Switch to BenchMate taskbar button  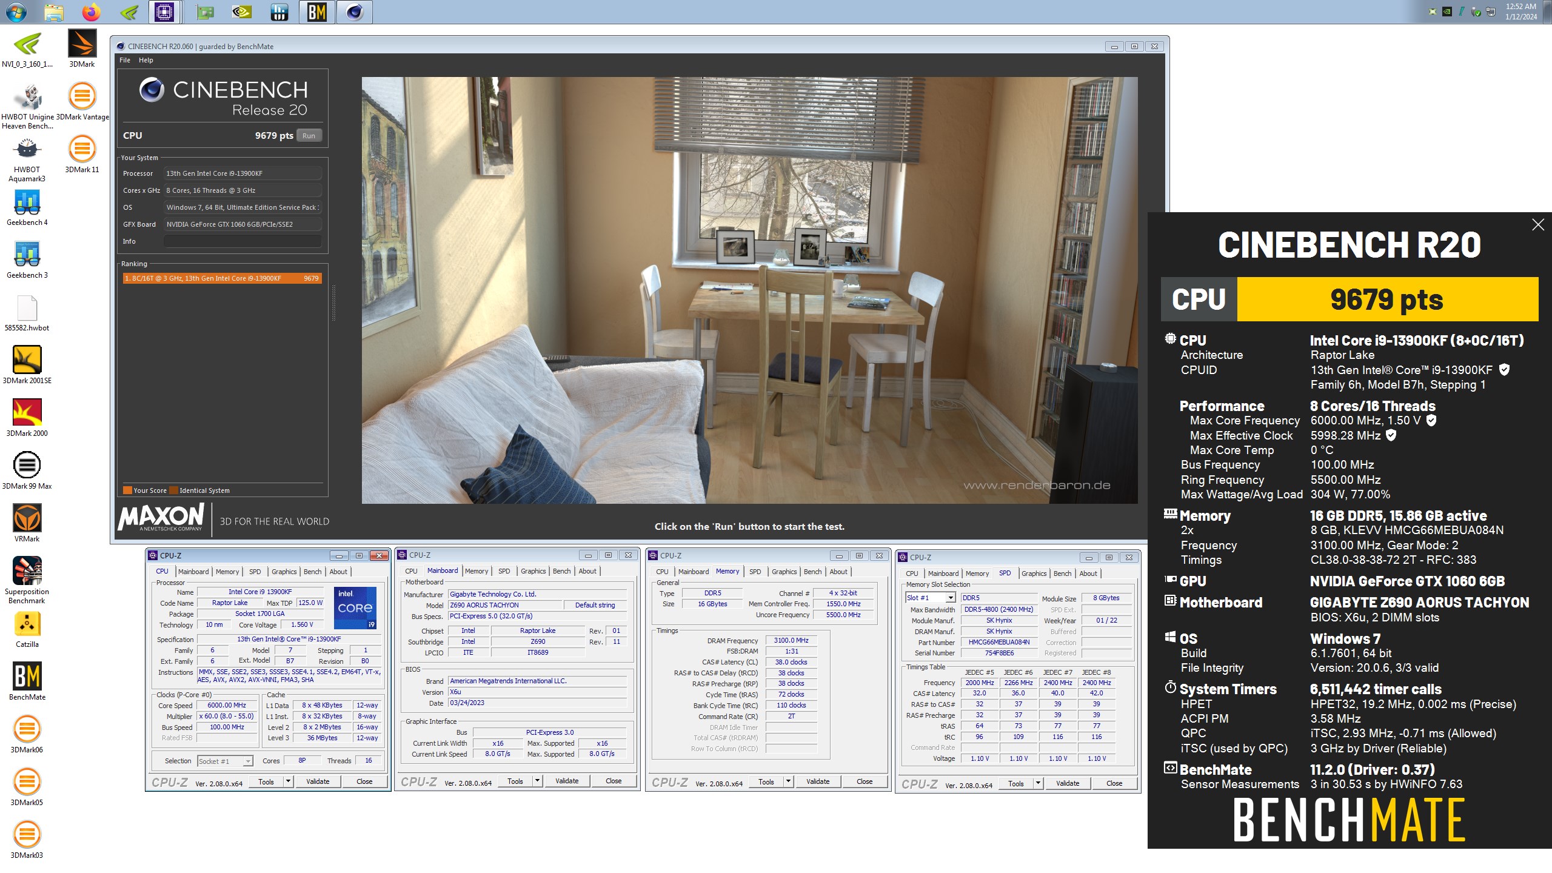(316, 12)
